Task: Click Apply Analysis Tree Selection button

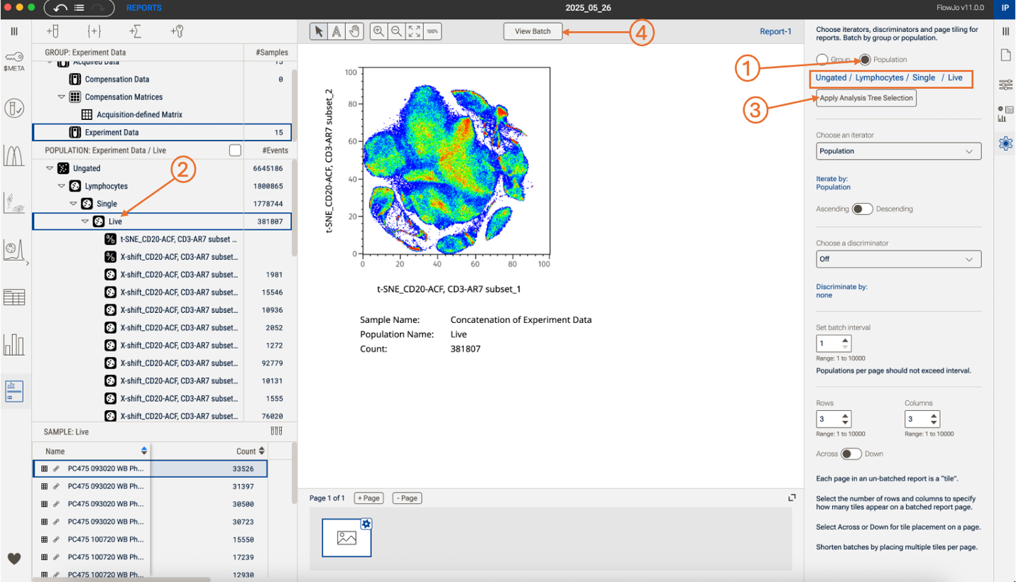Action: coord(866,98)
